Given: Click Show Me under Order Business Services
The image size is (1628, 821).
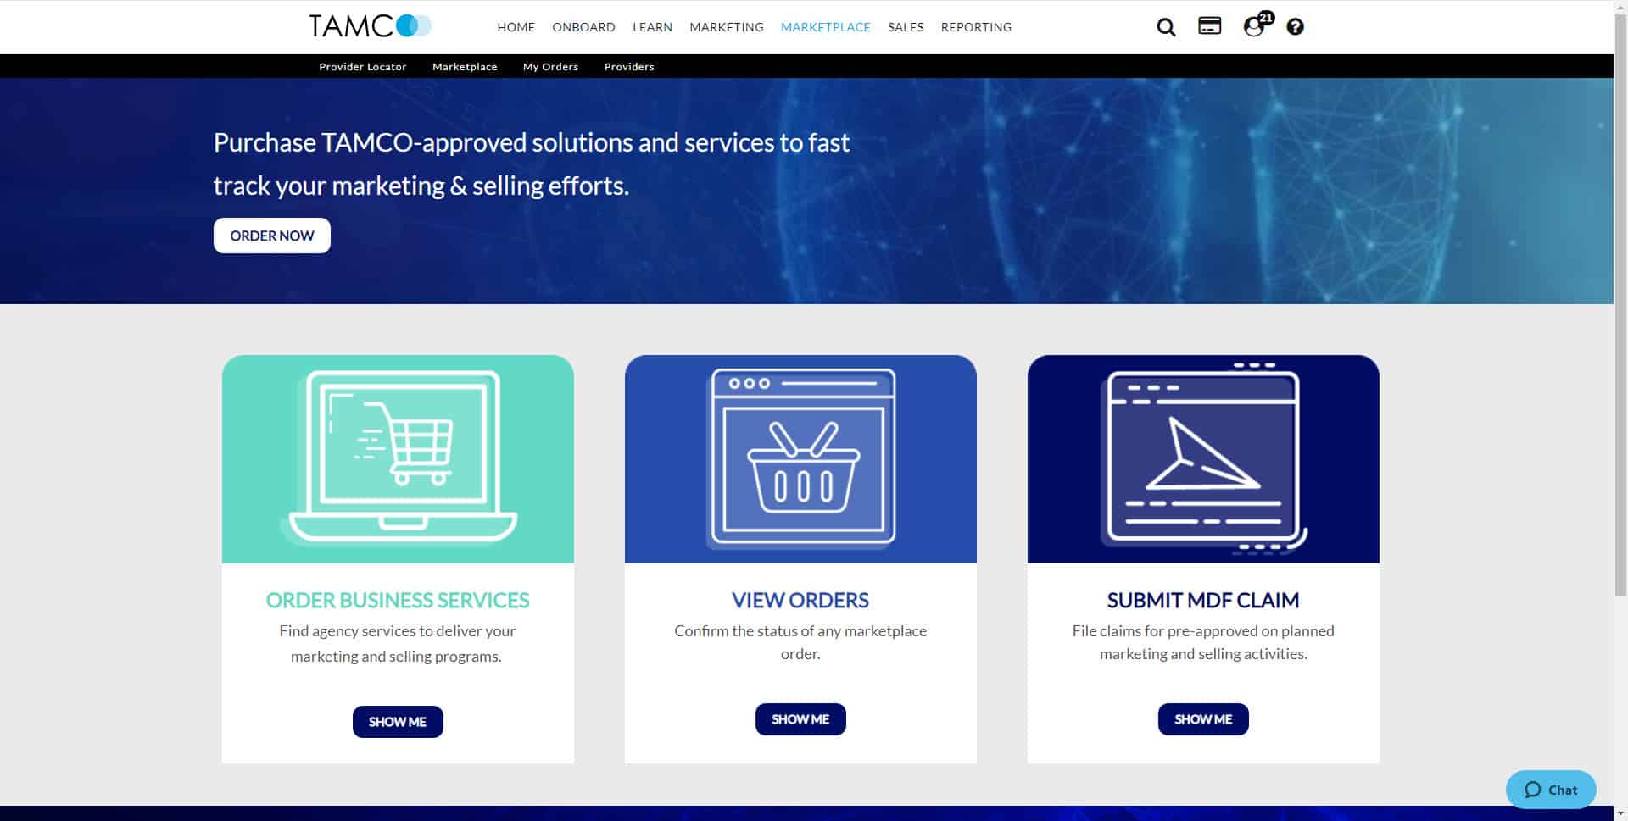Looking at the screenshot, I should (x=398, y=722).
